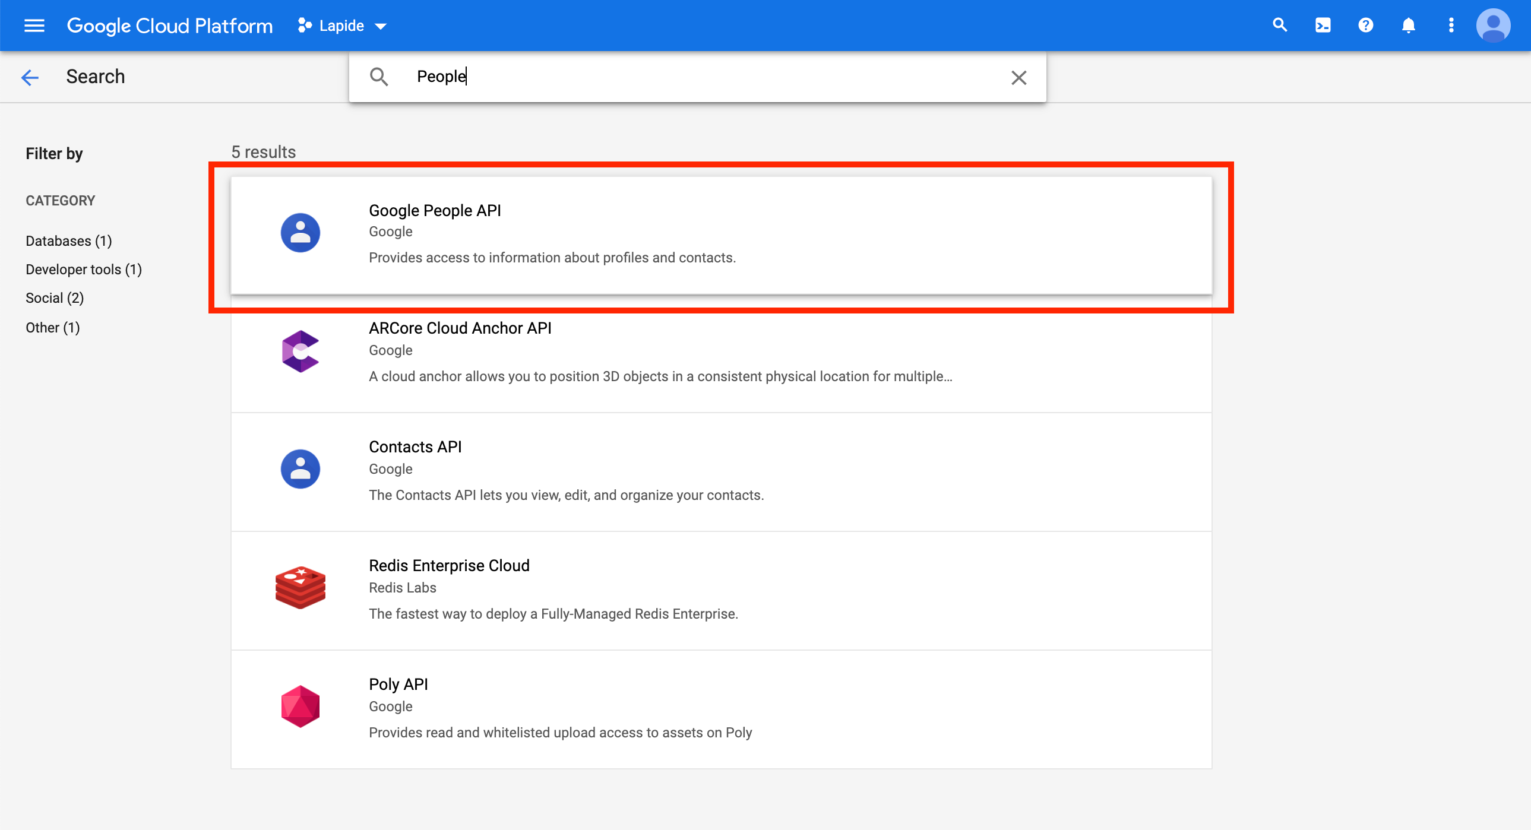Filter by Databases category
This screenshot has width=1531, height=830.
coord(68,240)
